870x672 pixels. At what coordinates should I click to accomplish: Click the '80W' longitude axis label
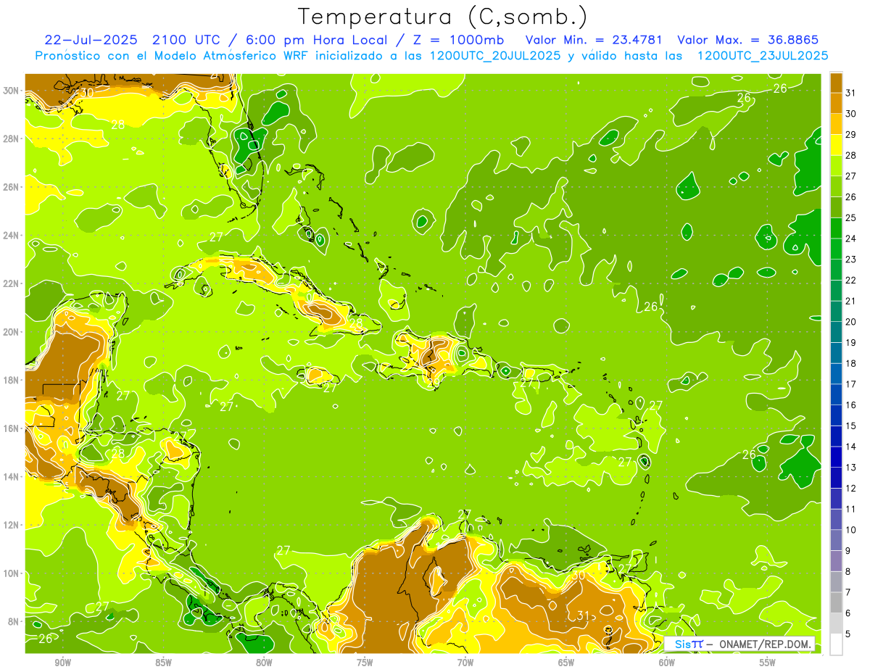pyautogui.click(x=264, y=663)
